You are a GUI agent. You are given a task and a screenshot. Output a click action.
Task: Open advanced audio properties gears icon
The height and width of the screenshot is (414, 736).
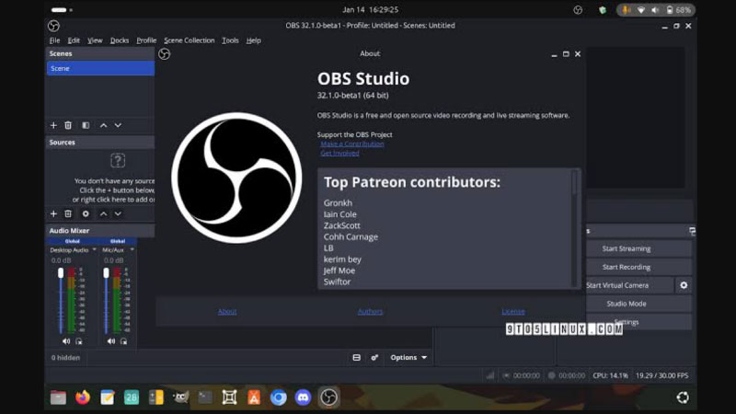374,358
